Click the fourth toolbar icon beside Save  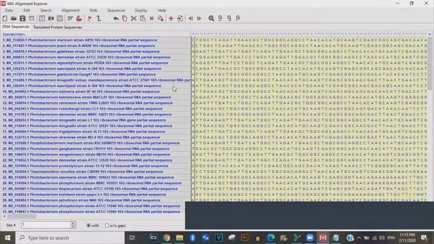pyautogui.click(x=32, y=18)
